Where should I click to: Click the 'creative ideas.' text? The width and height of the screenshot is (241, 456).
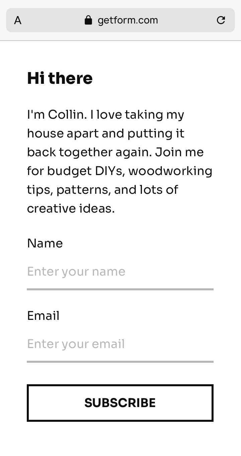(x=71, y=209)
